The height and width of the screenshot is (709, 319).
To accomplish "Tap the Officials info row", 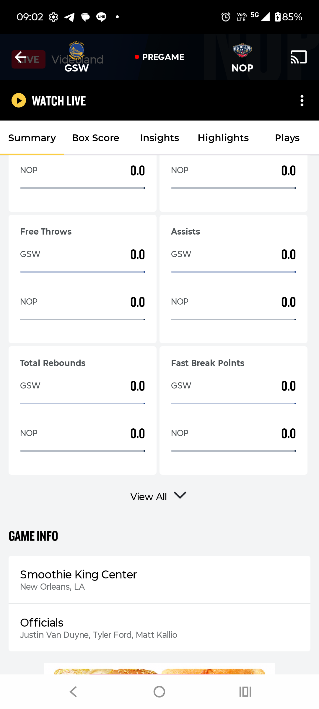I will [159, 628].
